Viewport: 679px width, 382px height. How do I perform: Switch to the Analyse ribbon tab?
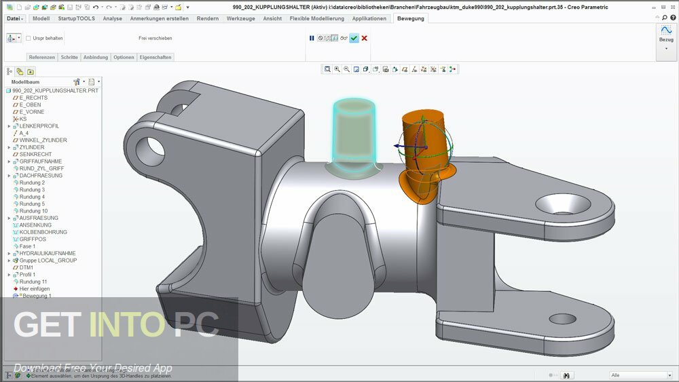[112, 18]
